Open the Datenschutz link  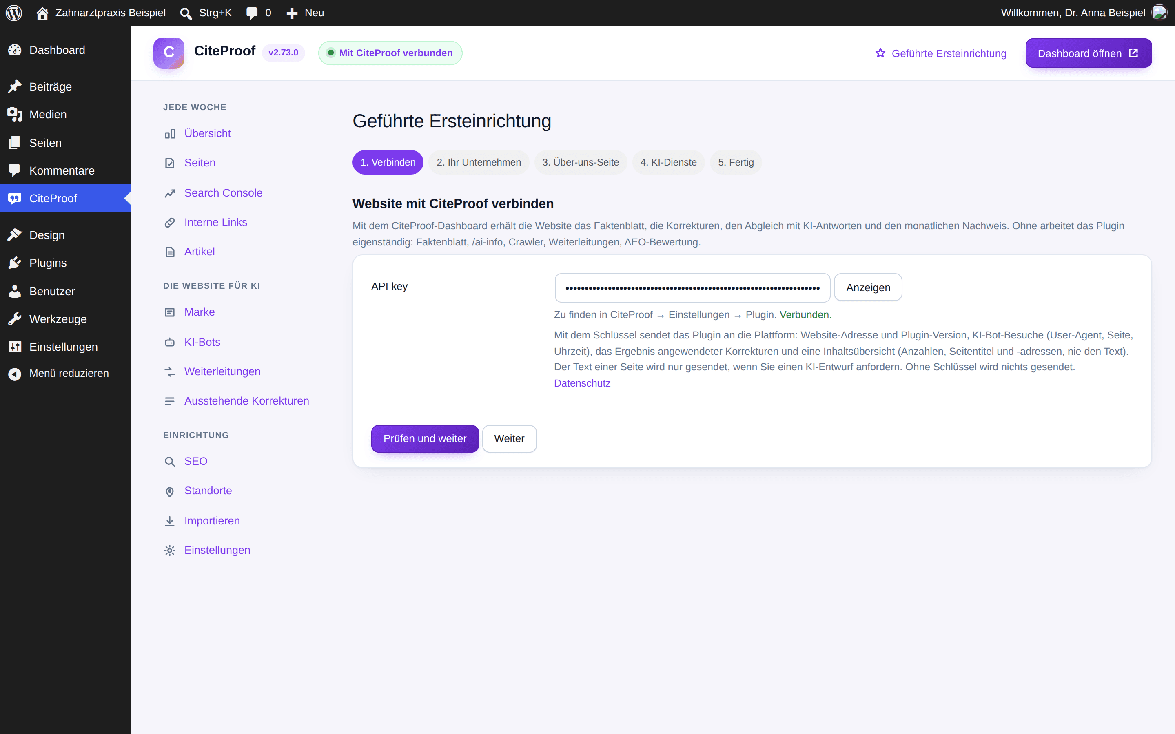[582, 383]
